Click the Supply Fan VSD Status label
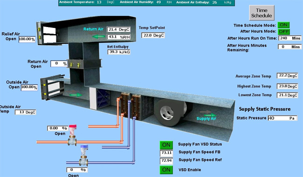This screenshot has width=303, height=177. point(200,144)
